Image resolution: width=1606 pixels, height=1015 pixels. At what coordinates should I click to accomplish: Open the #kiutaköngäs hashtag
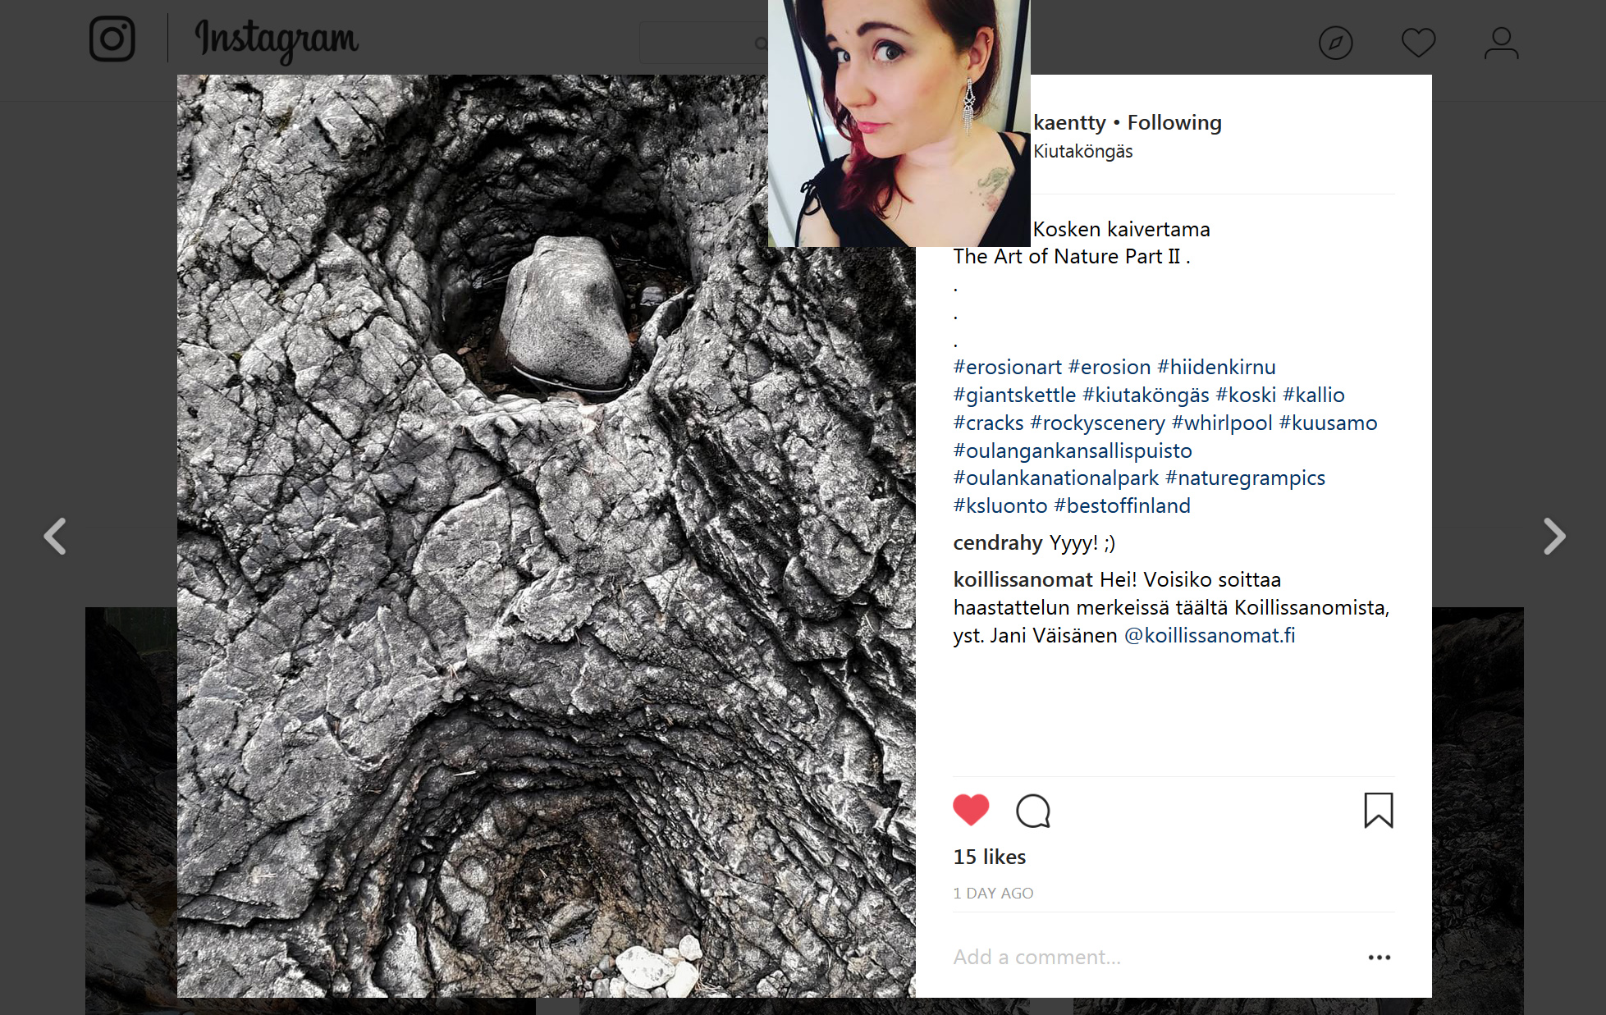pyautogui.click(x=1146, y=395)
